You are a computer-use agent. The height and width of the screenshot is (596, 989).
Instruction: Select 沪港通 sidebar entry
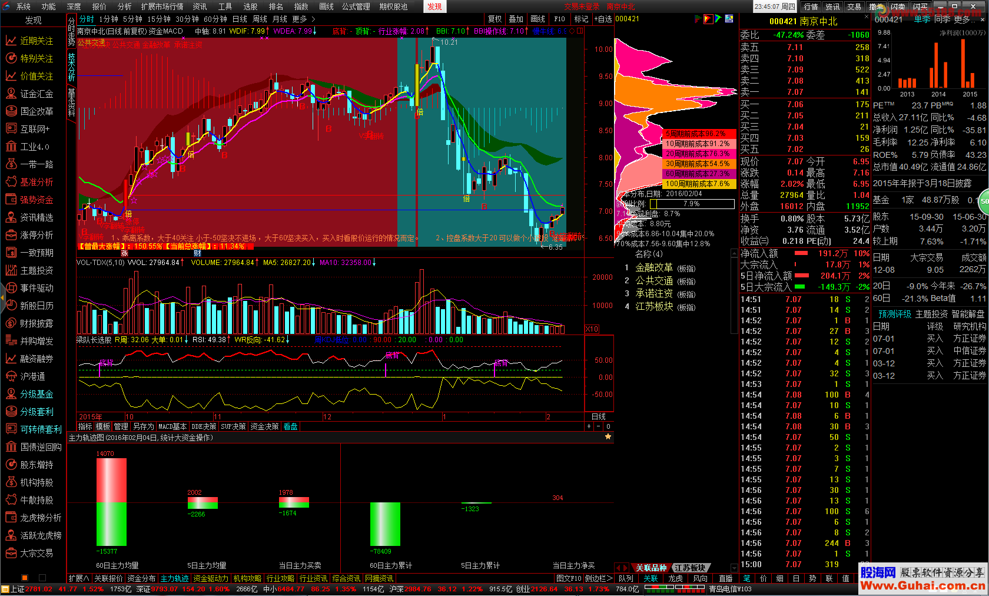[x=33, y=376]
